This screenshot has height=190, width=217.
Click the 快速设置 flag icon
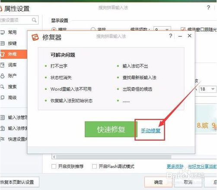pos(3,139)
